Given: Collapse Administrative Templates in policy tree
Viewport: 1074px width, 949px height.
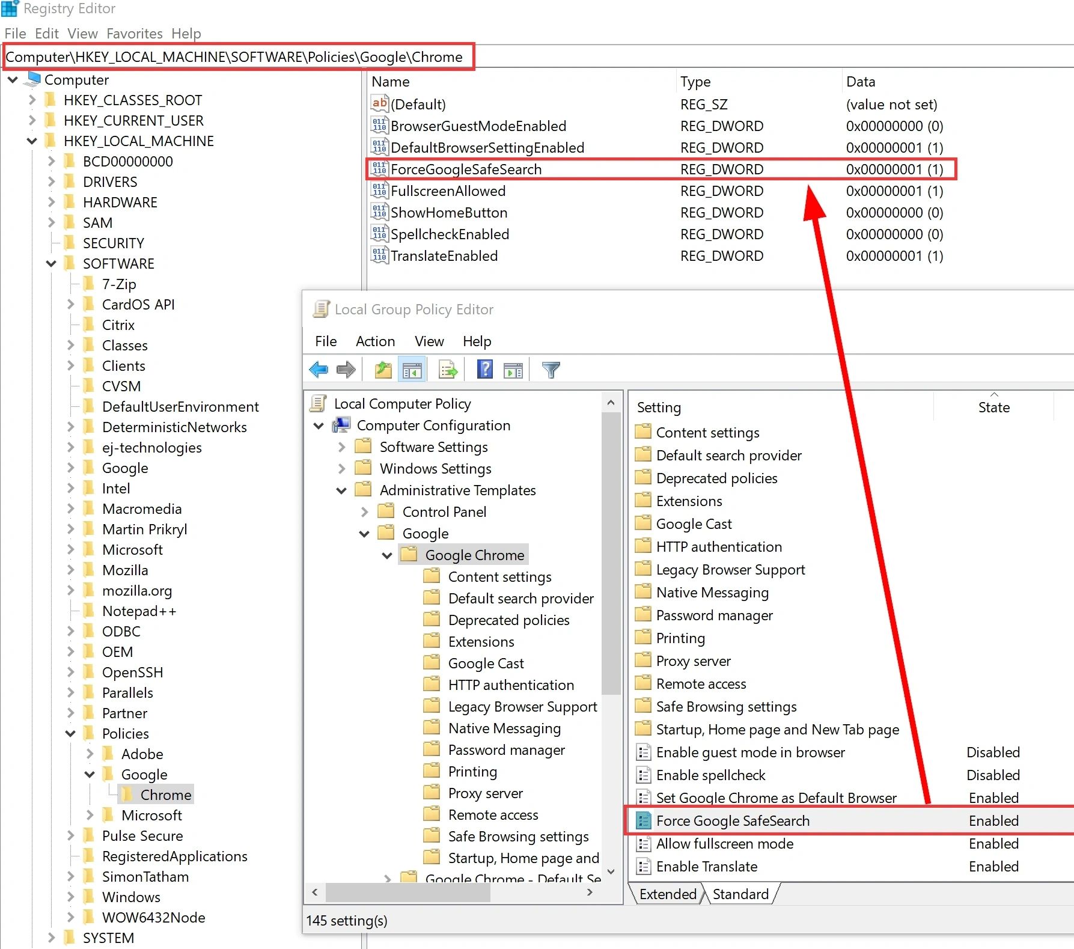Looking at the screenshot, I should click(341, 490).
